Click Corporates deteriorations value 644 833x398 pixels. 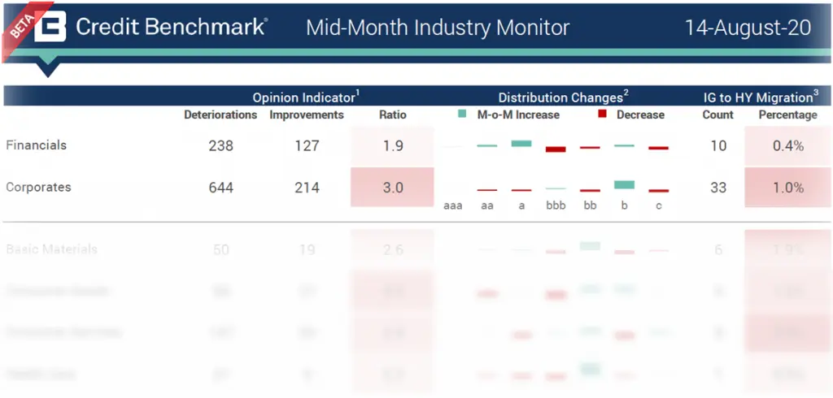tap(221, 188)
